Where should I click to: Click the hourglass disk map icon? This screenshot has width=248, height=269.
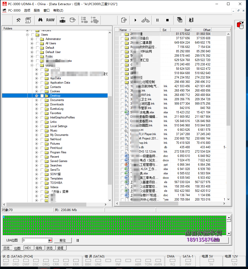63,20
